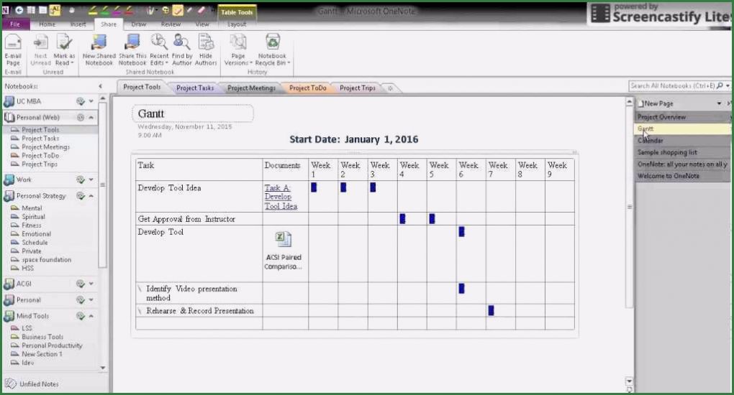Click the sync status icon beside UC MBA

(80, 101)
